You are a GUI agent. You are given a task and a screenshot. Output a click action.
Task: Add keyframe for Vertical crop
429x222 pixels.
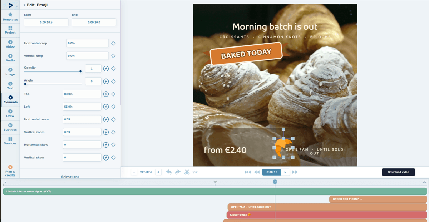point(113,56)
